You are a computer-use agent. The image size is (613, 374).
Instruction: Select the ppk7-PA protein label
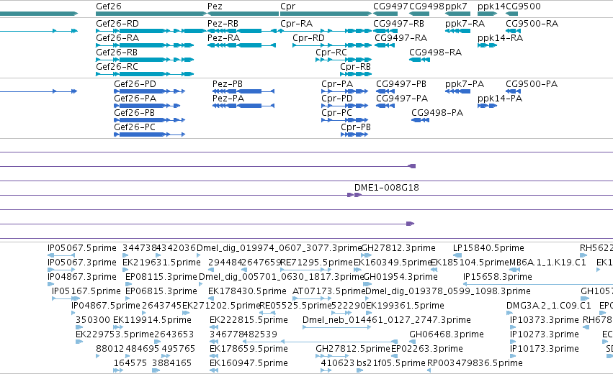coord(465,84)
